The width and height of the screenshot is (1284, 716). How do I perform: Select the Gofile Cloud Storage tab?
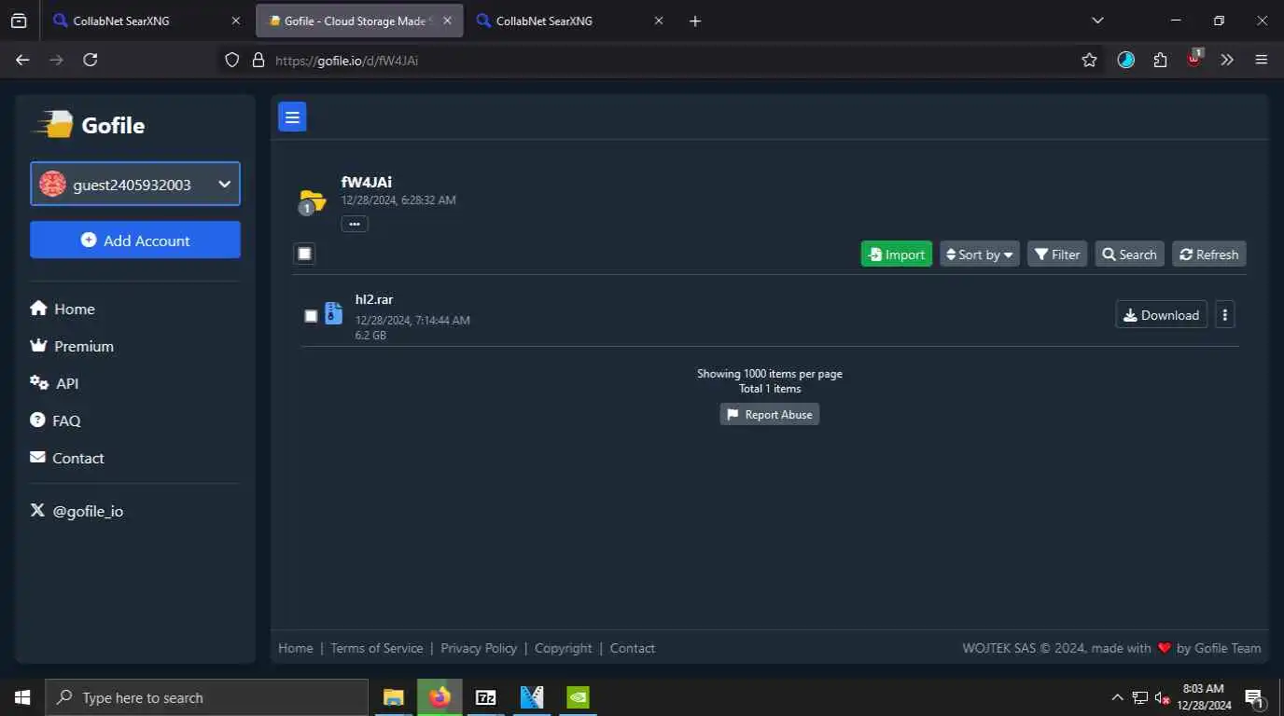359,21
